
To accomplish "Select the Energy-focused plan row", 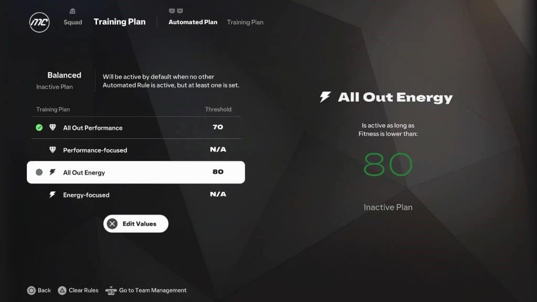I will (136, 195).
